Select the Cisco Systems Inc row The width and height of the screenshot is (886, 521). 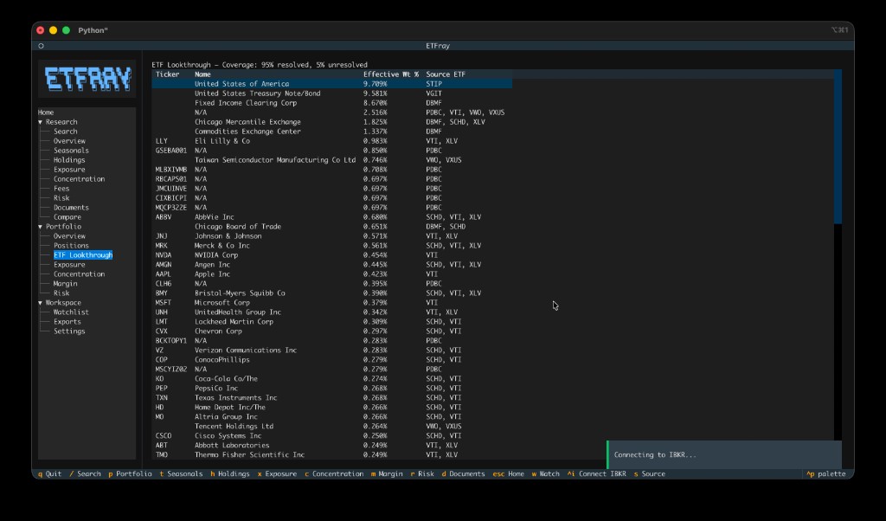331,435
